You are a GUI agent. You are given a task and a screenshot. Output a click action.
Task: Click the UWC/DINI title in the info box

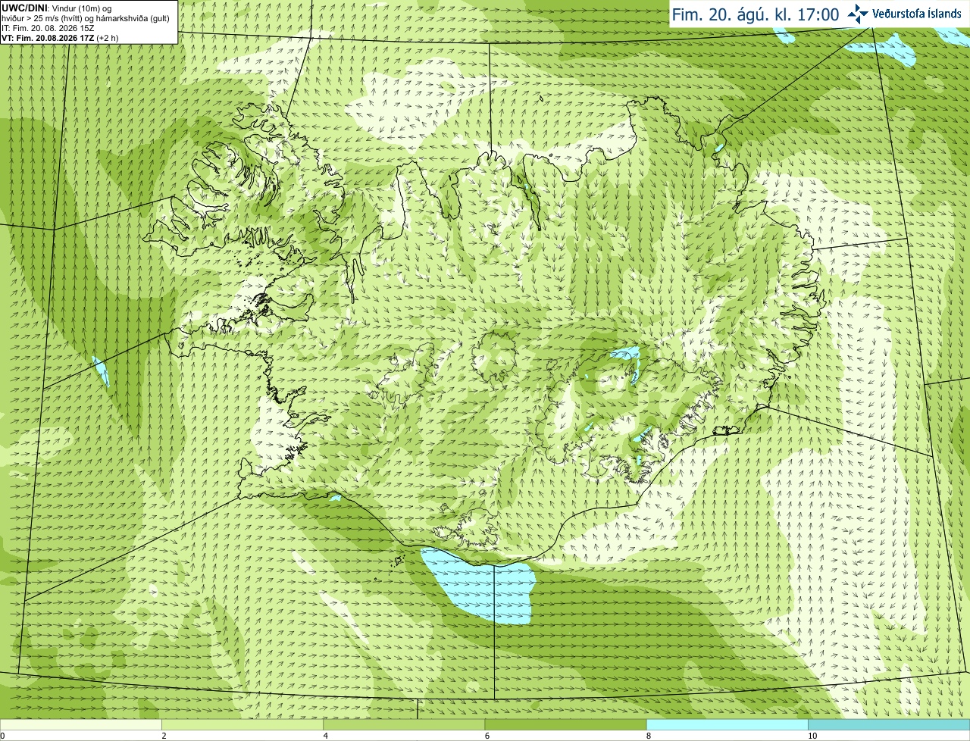[x=25, y=8]
